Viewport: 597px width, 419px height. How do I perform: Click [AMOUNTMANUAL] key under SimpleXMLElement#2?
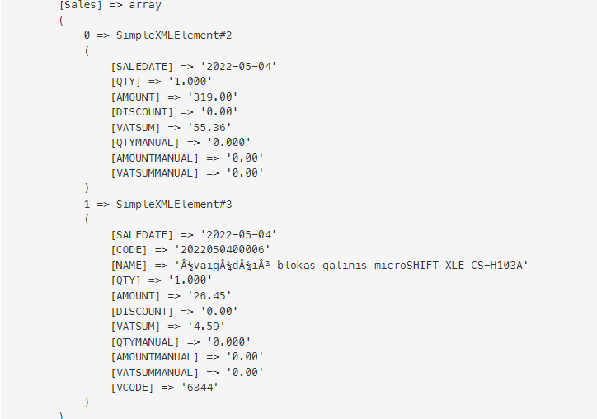pyautogui.click(x=154, y=158)
